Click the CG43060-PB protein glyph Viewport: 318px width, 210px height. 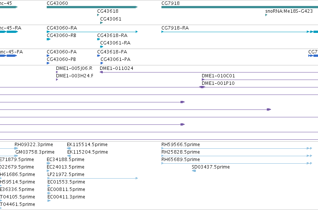[x=48, y=63]
